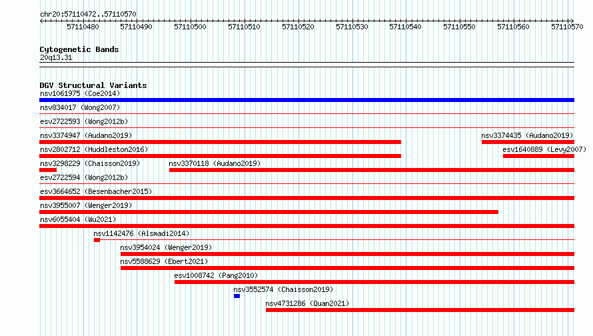593x336 pixels.
Task: Click esv1008742 (Pang2010) label
Action: click(216, 275)
